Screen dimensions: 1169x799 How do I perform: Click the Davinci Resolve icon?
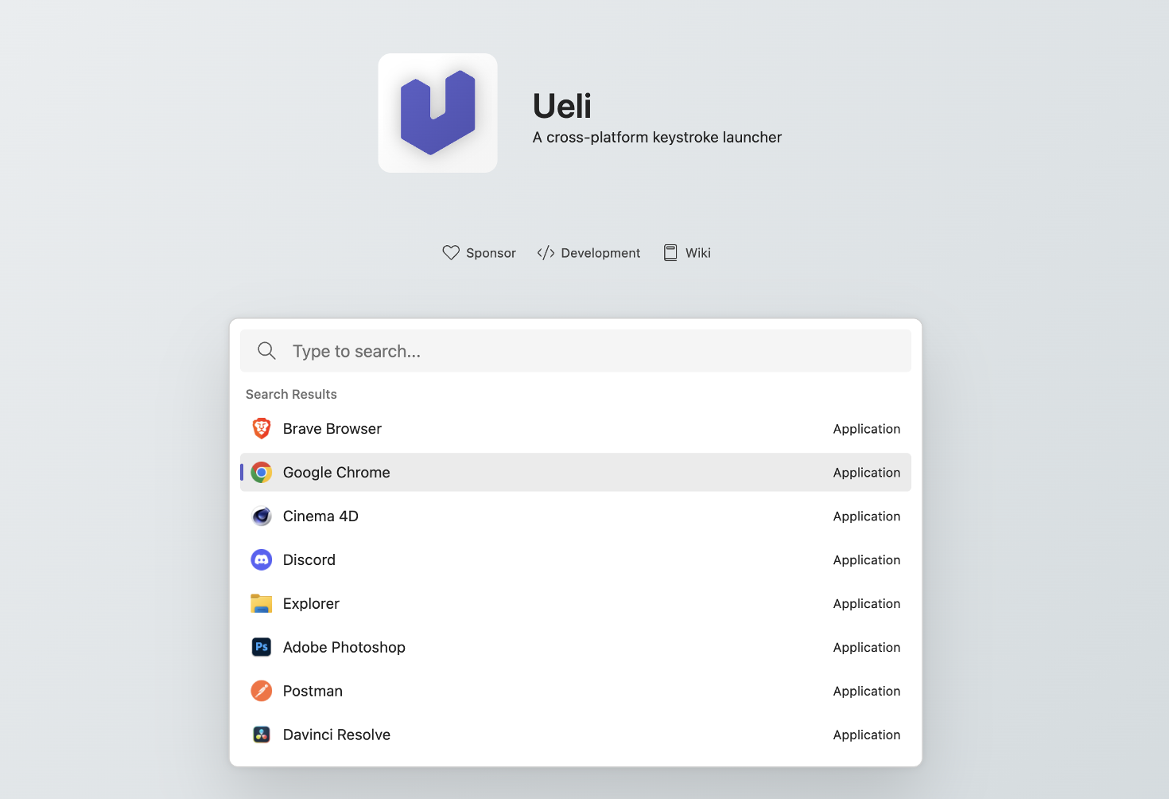click(261, 734)
